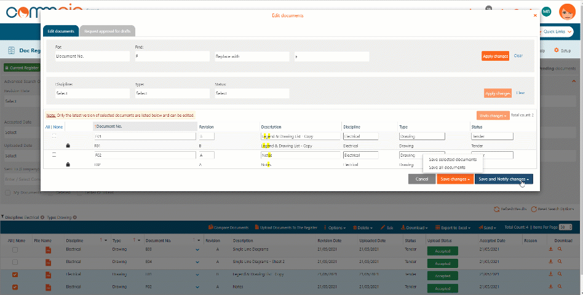Viewport: 583px width, 295px height.
Task: Open the PDF icon in the Legend & Drawing List row
Action: pyautogui.click(x=48, y=275)
